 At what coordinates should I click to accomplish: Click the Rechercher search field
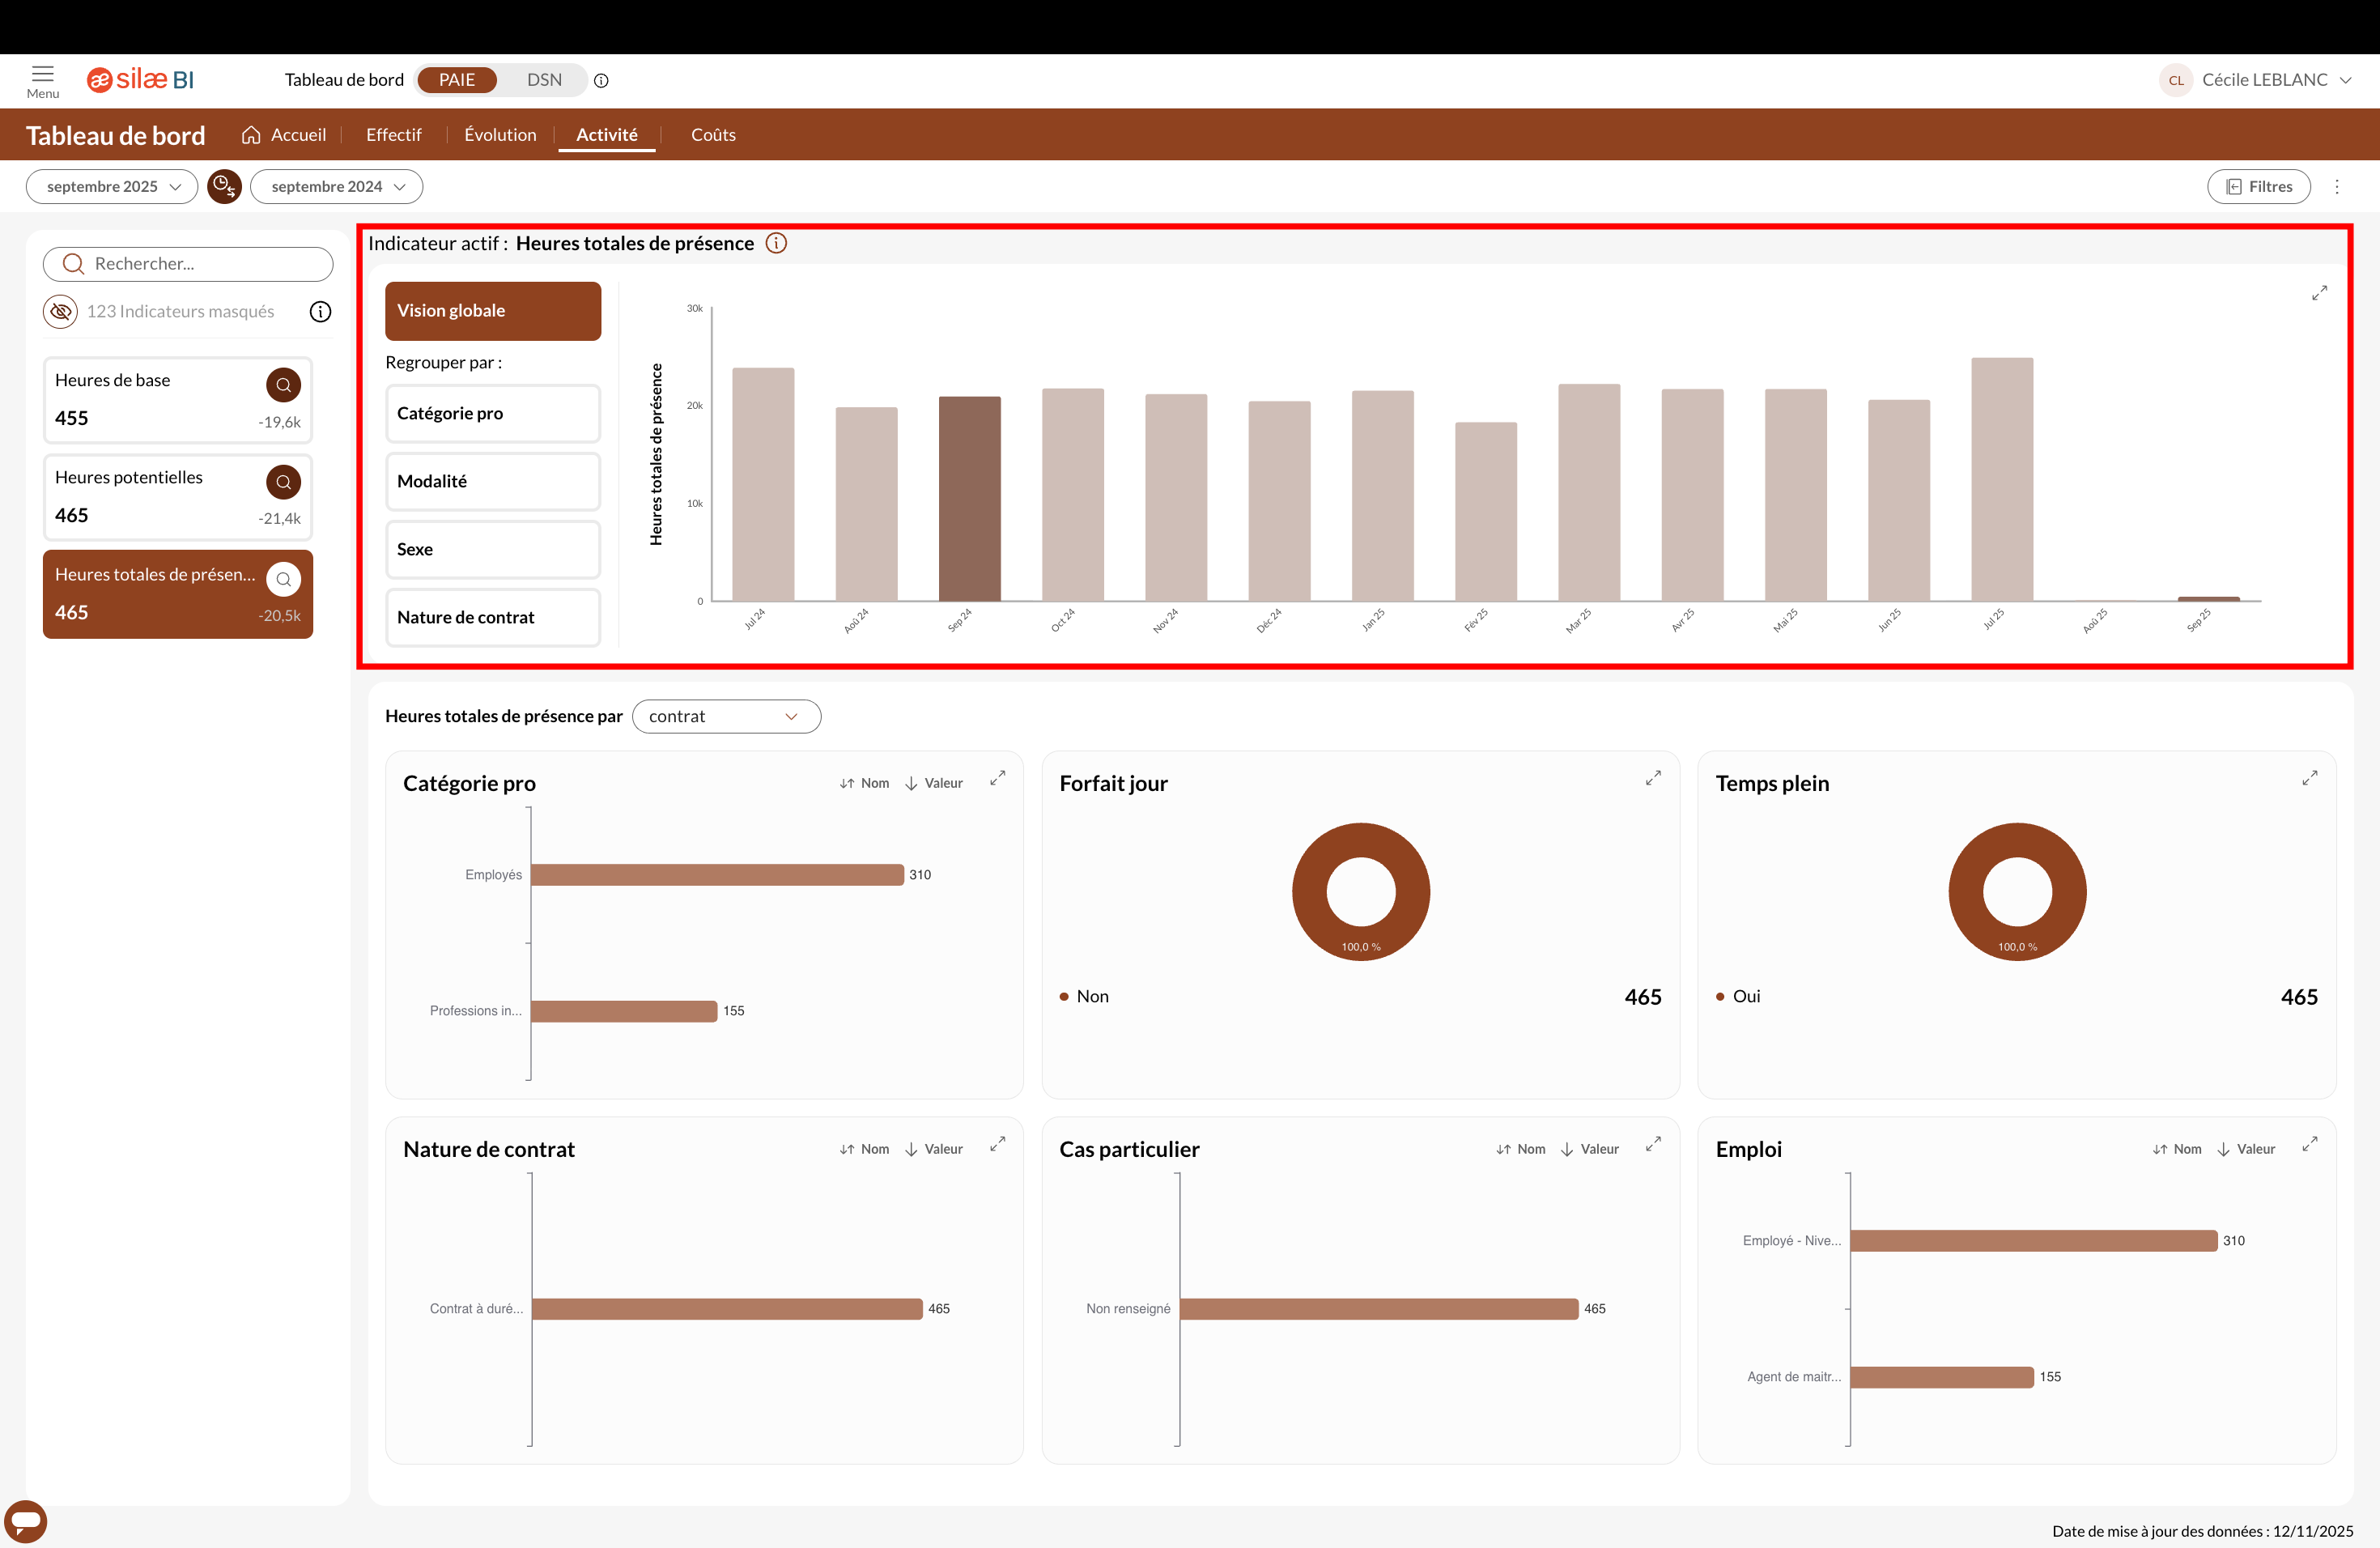[x=188, y=264]
